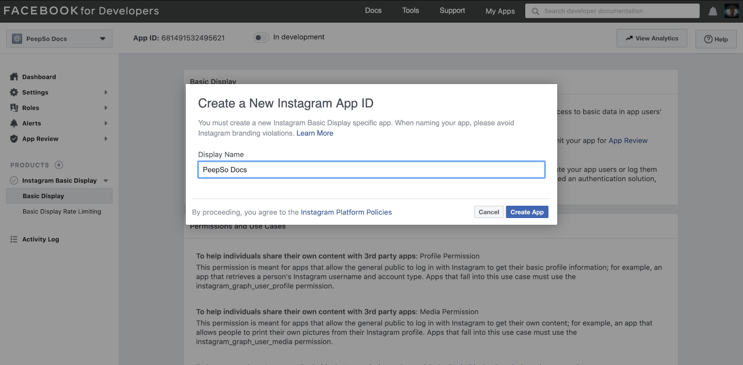Expand the Settings submenu arrow
The image size is (743, 365).
tap(106, 92)
